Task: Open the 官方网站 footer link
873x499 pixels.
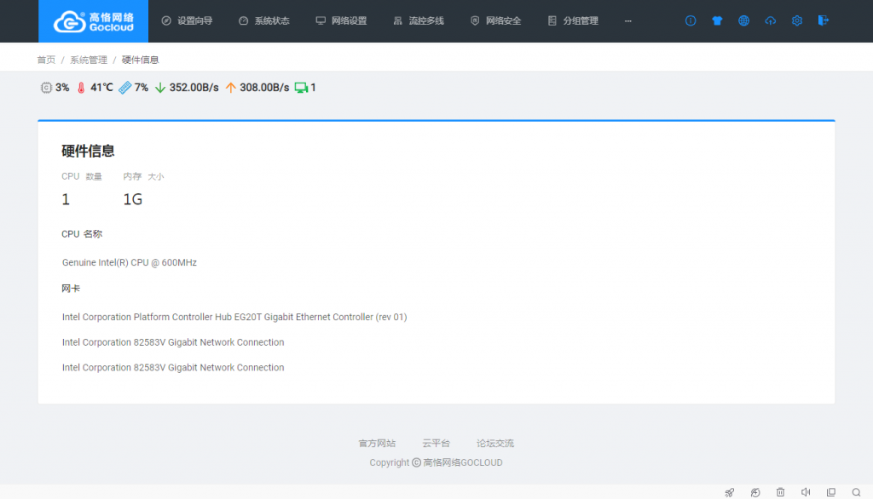Action: click(377, 444)
